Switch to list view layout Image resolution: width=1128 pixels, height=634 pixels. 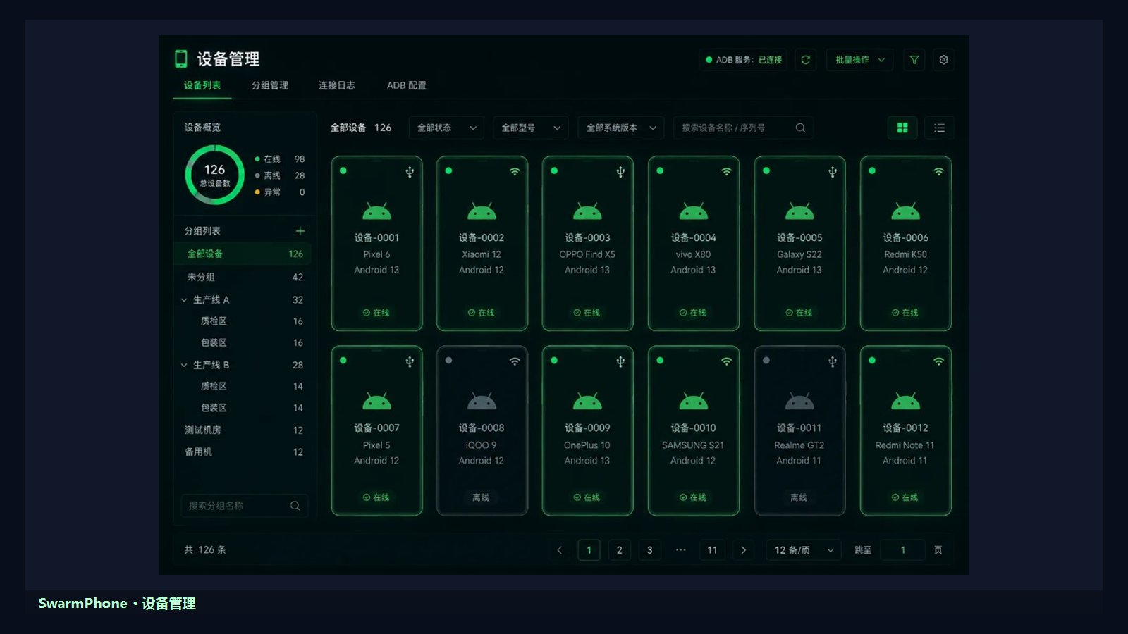pyautogui.click(x=939, y=128)
